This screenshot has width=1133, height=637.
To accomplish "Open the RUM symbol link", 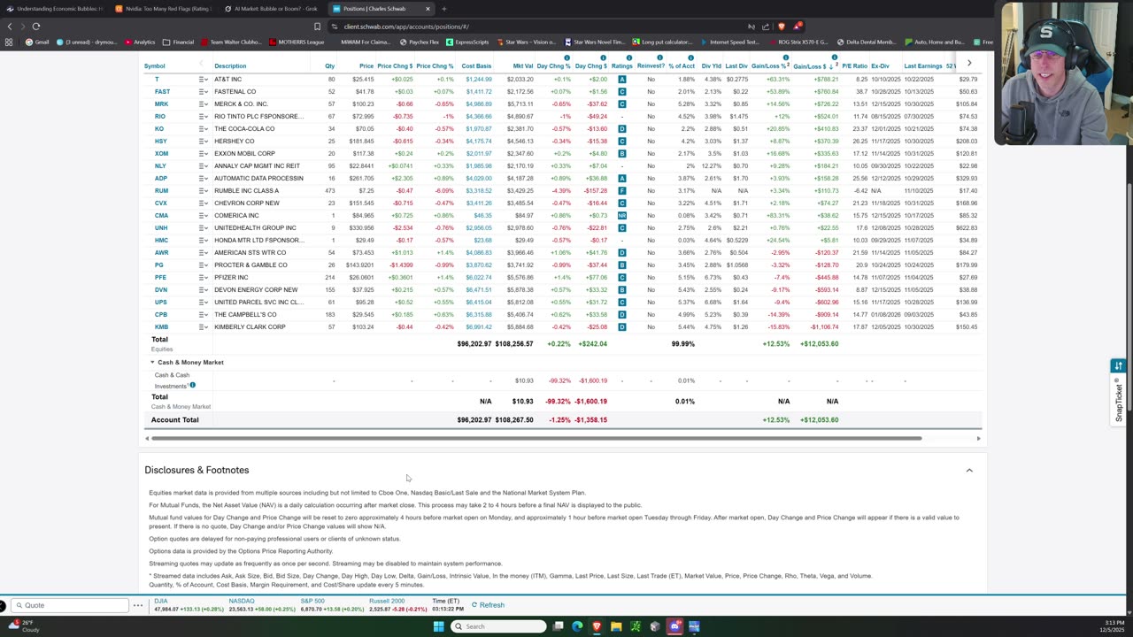I will [161, 191].
